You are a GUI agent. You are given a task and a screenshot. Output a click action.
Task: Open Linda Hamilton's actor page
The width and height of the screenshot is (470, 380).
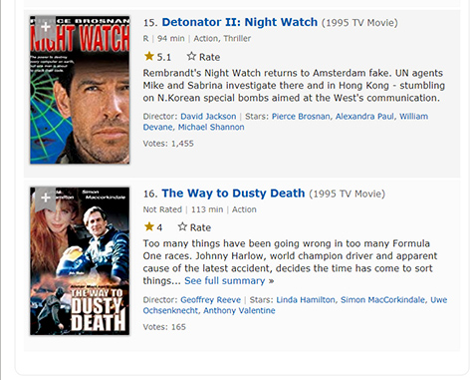[306, 300]
